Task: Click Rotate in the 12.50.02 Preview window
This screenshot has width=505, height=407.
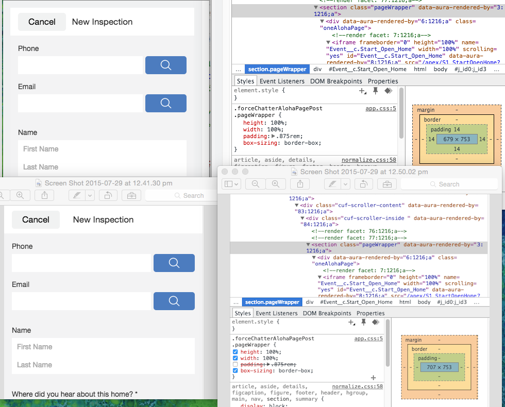Action: point(363,184)
